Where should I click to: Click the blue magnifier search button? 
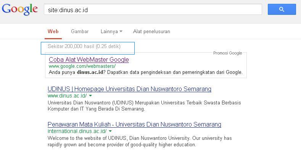coord(282,9)
